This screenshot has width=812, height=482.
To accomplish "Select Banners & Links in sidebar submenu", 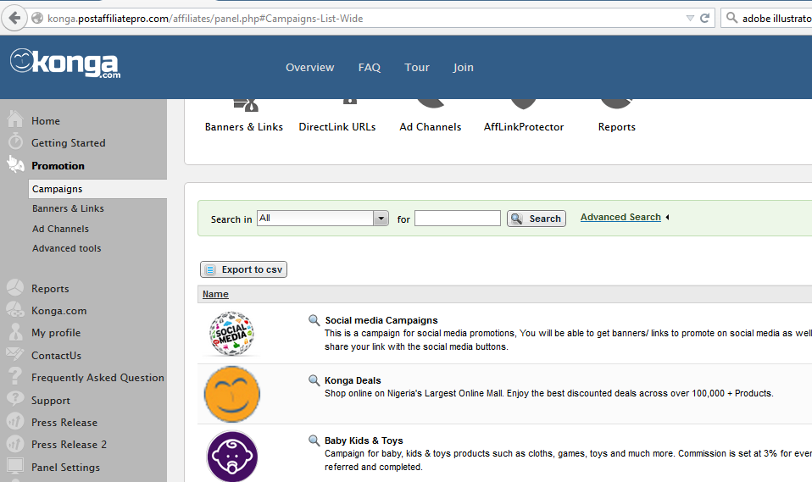I will click(x=68, y=208).
